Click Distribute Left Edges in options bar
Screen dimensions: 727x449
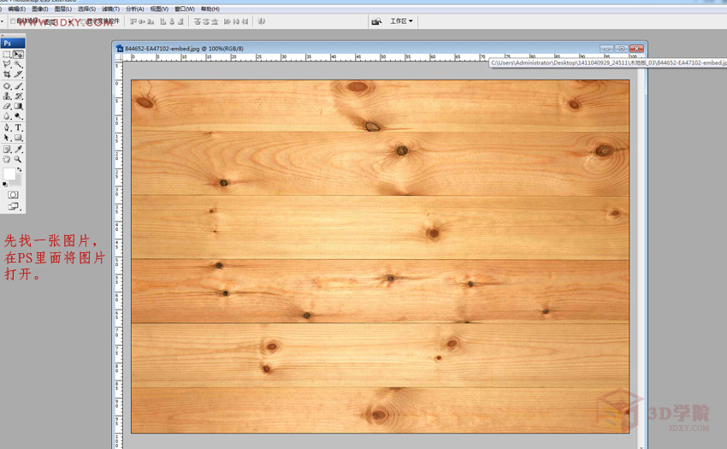[x=228, y=21]
